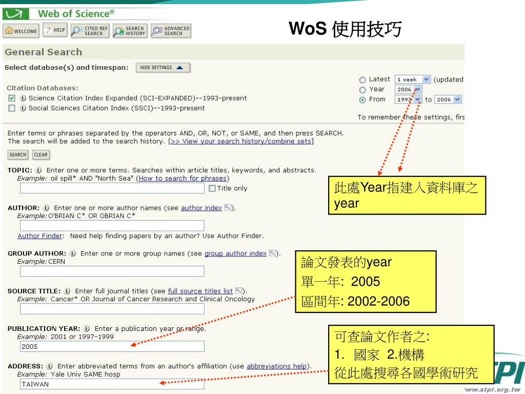Screen dimensions: 525x394
Task: Select the Latest timespan radio button
Action: click(x=362, y=80)
